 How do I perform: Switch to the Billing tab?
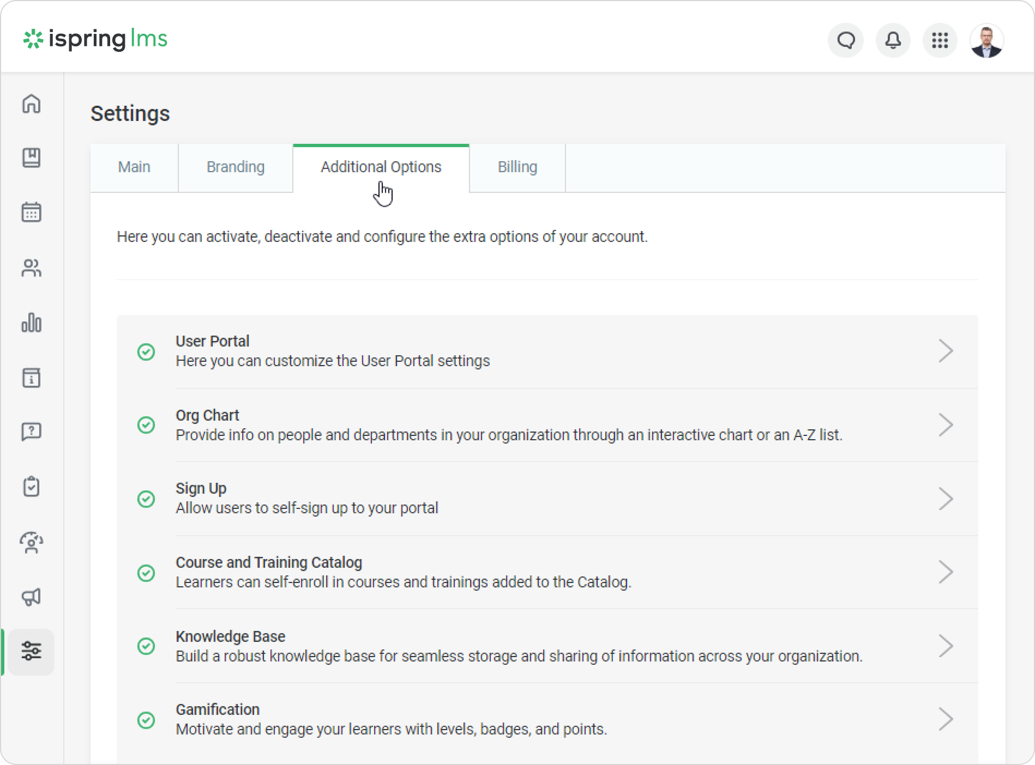point(517,167)
